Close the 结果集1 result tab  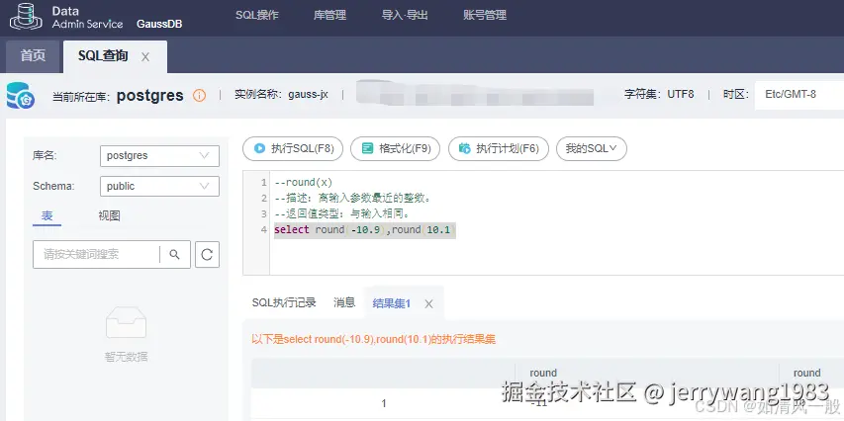pos(428,303)
